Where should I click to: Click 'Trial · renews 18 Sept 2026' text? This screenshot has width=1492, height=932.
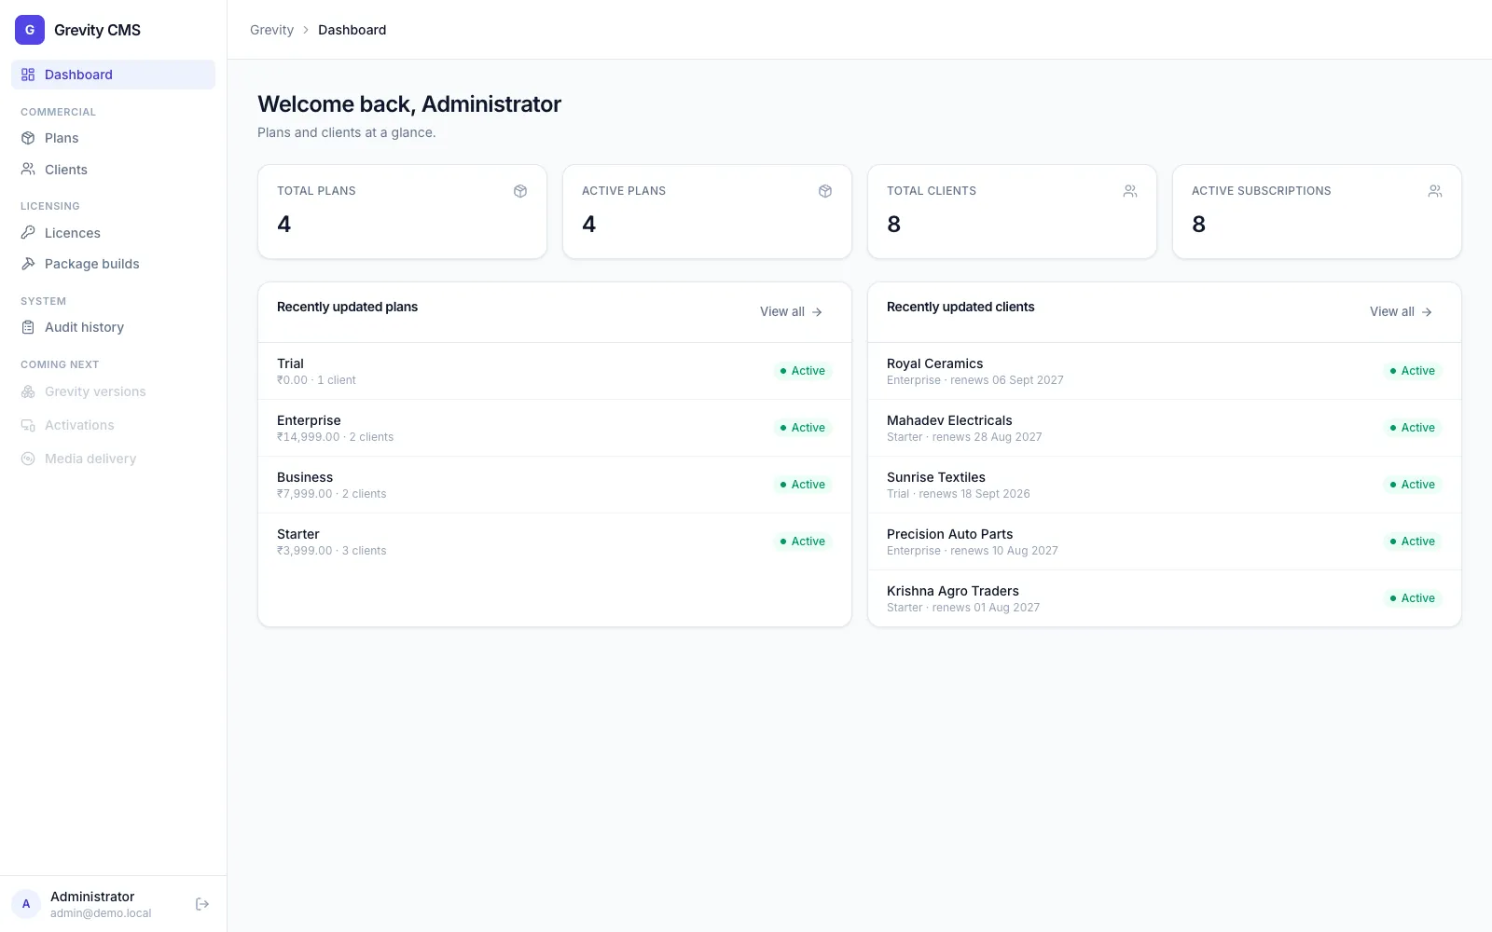[x=959, y=494]
